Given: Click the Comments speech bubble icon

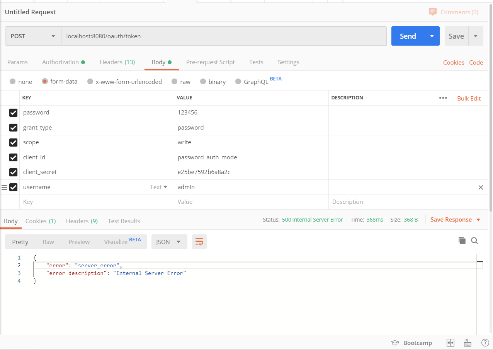Looking at the screenshot, I should click(x=433, y=12).
